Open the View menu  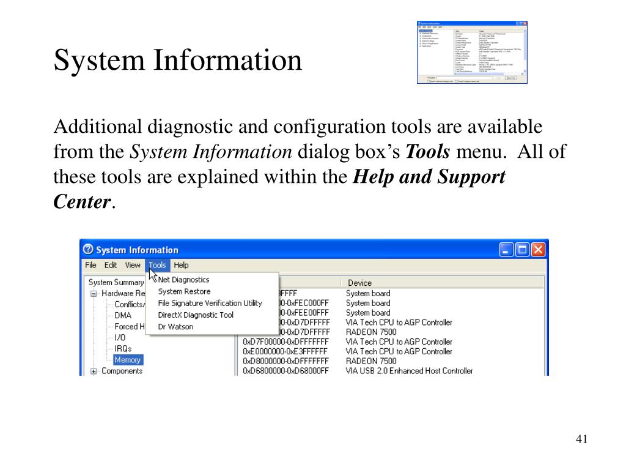pos(133,266)
